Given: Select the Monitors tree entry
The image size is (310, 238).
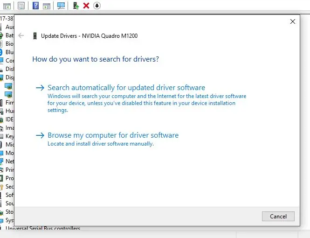Looking at the screenshot, I should pos(10,153).
